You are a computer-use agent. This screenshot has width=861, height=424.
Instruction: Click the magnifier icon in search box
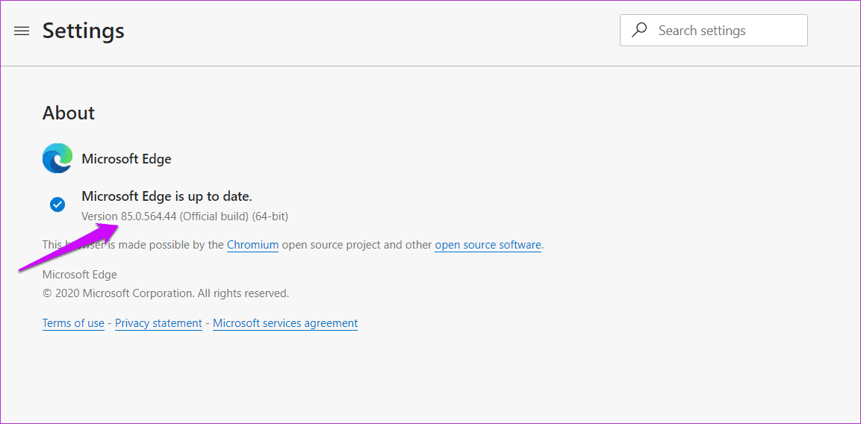click(639, 30)
